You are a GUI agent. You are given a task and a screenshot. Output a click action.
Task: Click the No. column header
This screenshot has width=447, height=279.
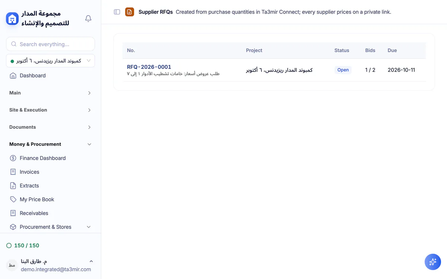pyautogui.click(x=131, y=50)
